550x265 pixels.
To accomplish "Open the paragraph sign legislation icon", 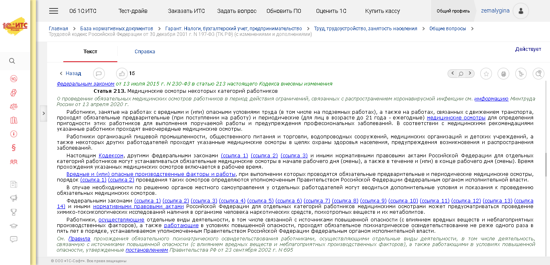I will pos(14,148).
